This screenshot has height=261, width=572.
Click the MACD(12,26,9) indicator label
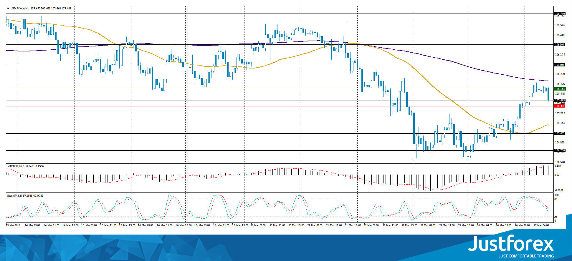pyautogui.click(x=17, y=166)
